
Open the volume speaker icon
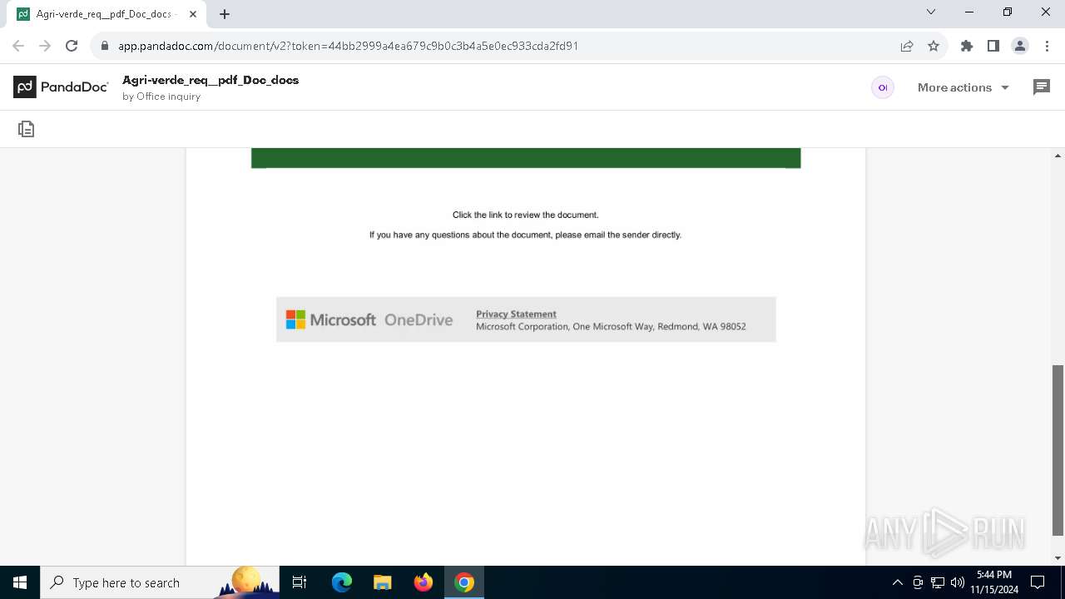pyautogui.click(x=957, y=582)
